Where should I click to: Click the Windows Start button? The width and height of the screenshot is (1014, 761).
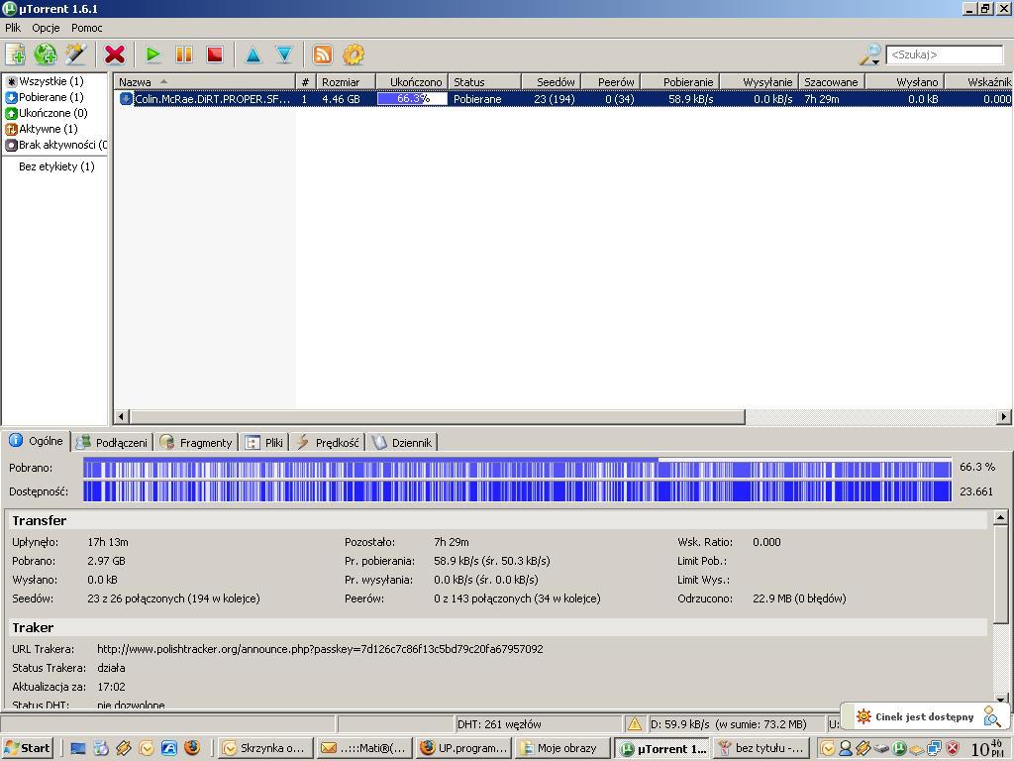click(27, 748)
